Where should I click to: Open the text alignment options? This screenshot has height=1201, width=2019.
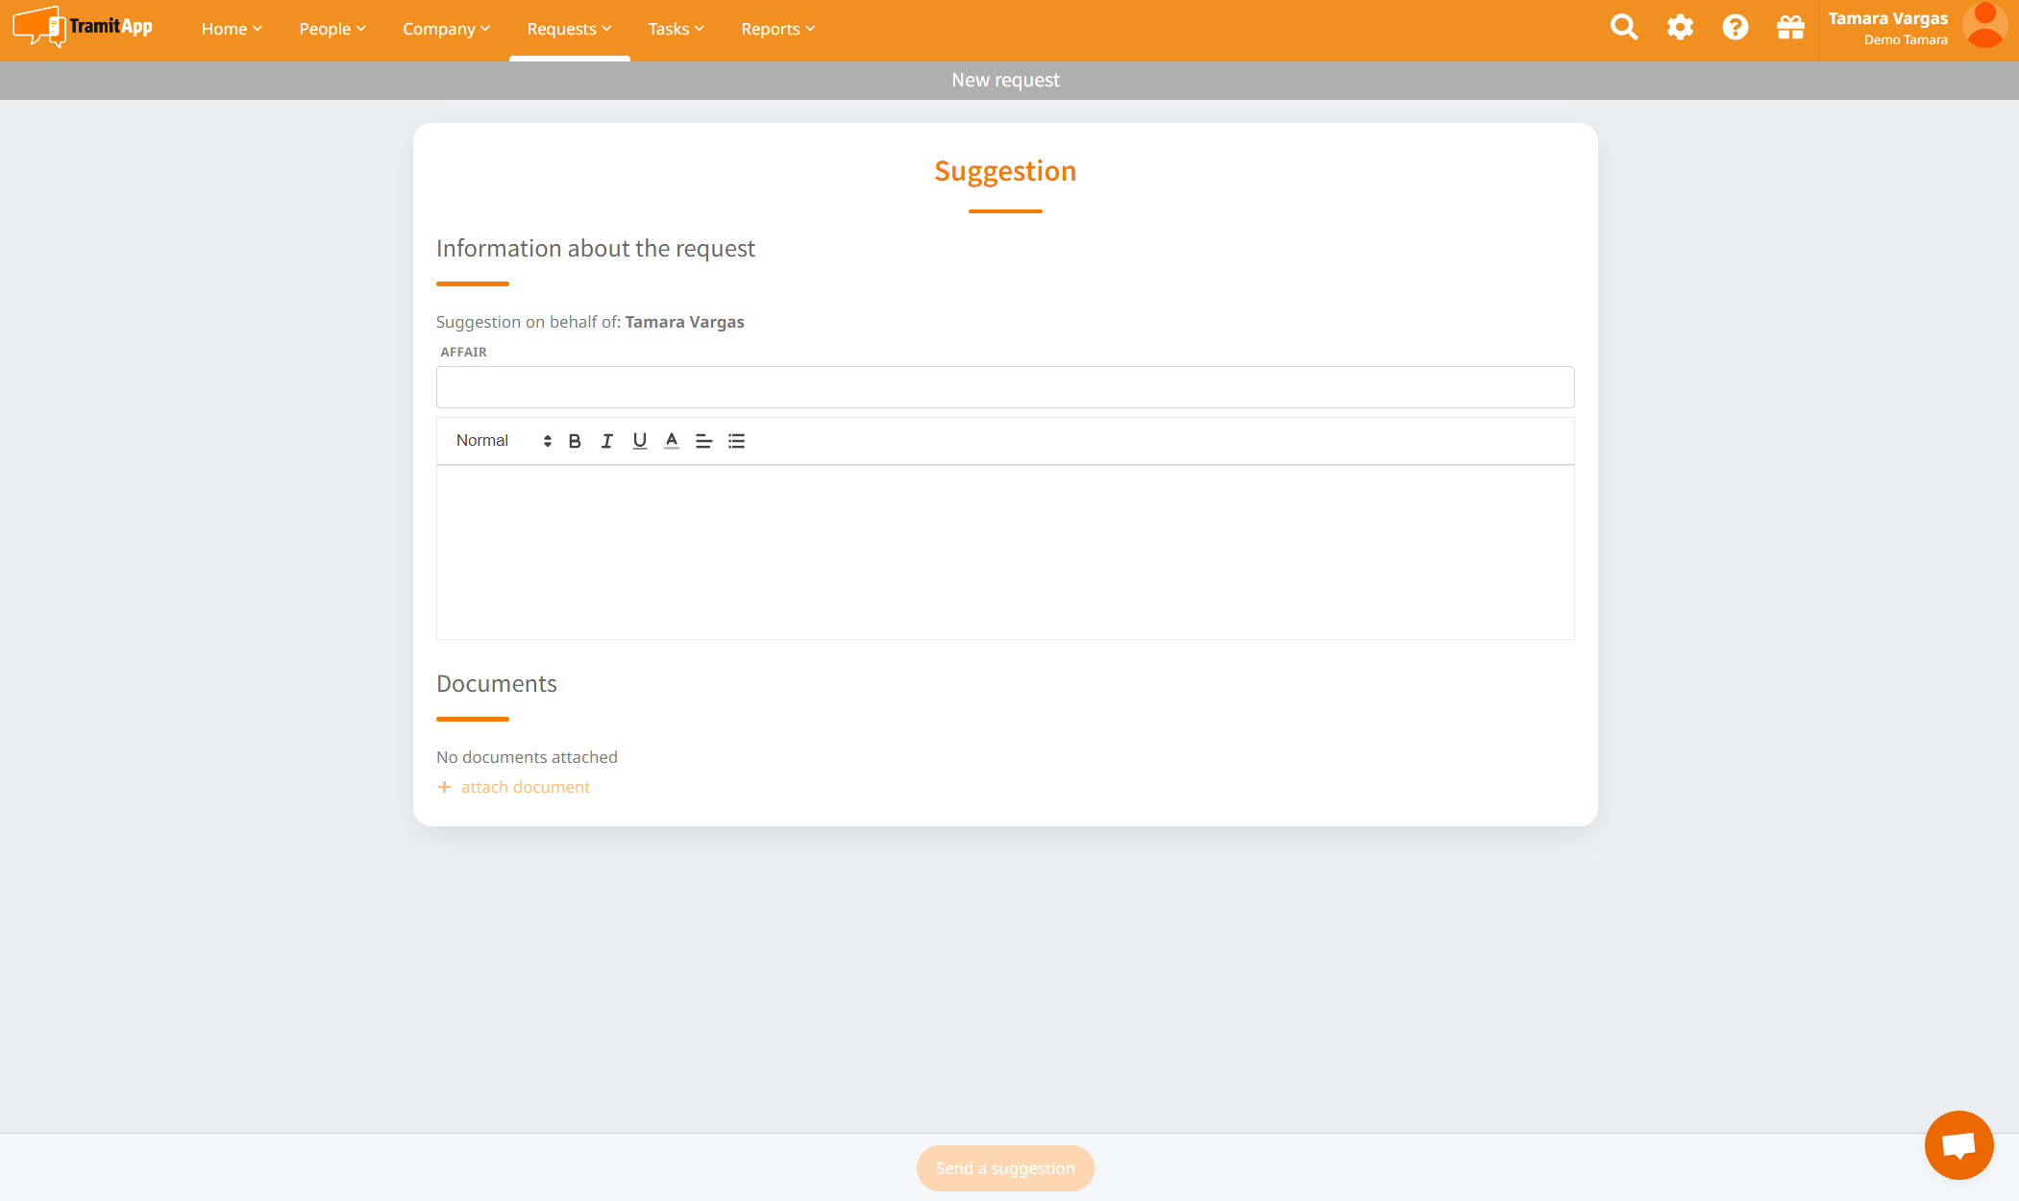click(703, 441)
